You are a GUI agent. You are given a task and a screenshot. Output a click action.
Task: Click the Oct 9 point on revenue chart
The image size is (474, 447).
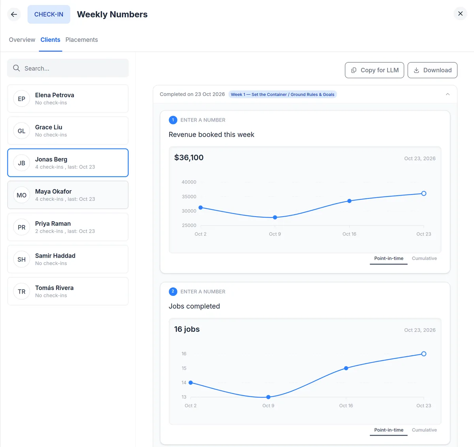(x=275, y=217)
